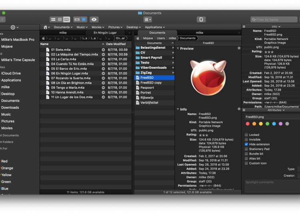Open the Pictures favorites menu
This screenshot has width=300, height=214.
pyautogui.click(x=115, y=27)
